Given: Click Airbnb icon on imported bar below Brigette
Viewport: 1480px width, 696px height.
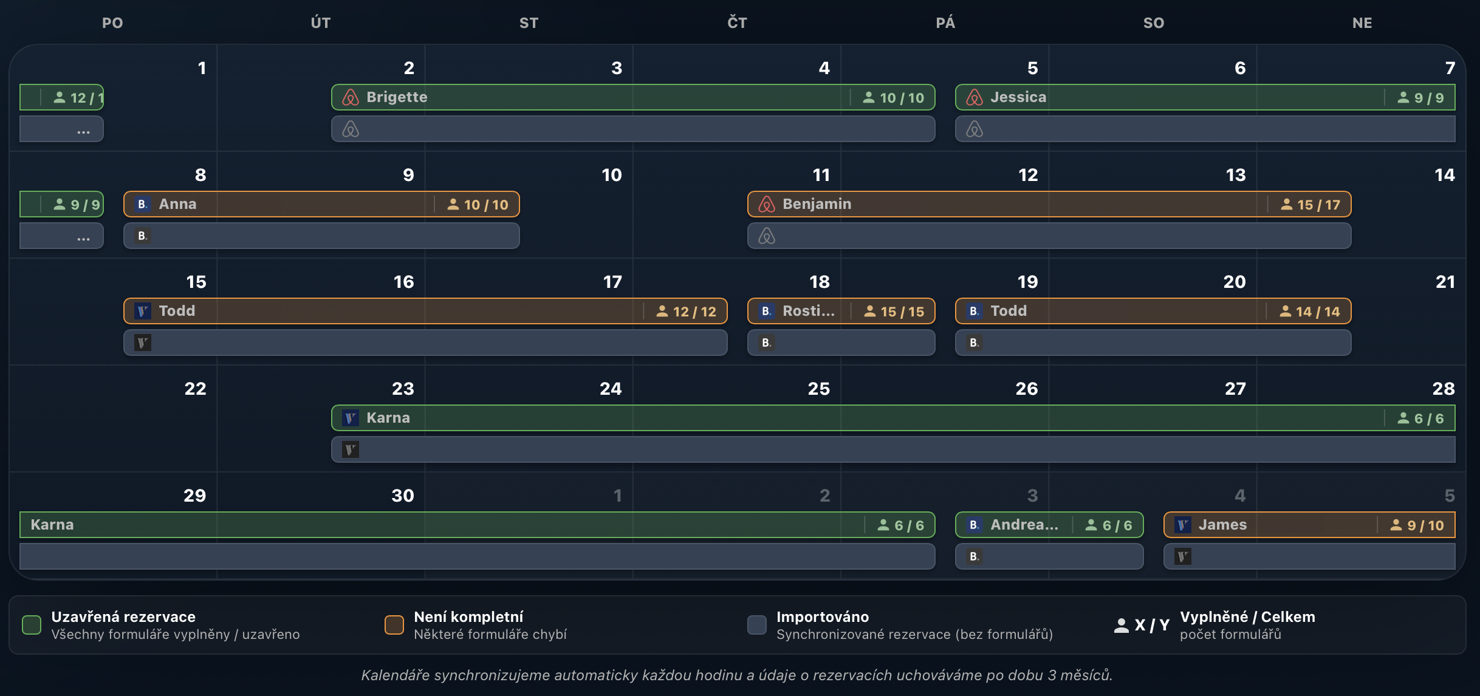Looking at the screenshot, I should pos(351,129).
